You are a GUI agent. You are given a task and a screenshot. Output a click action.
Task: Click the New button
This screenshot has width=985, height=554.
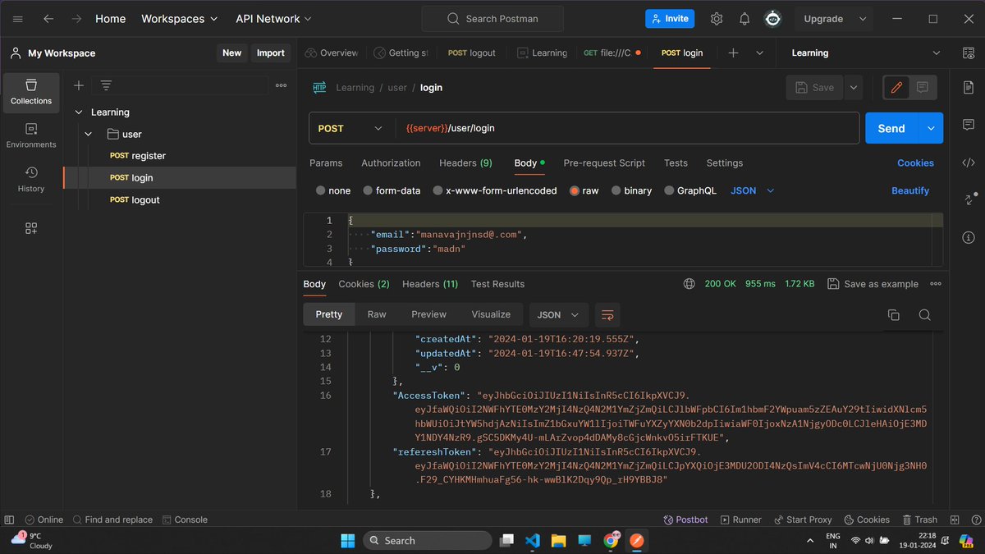click(232, 53)
